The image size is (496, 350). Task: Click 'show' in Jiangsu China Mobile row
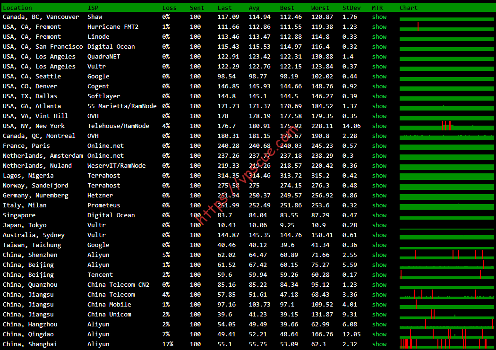click(379, 305)
